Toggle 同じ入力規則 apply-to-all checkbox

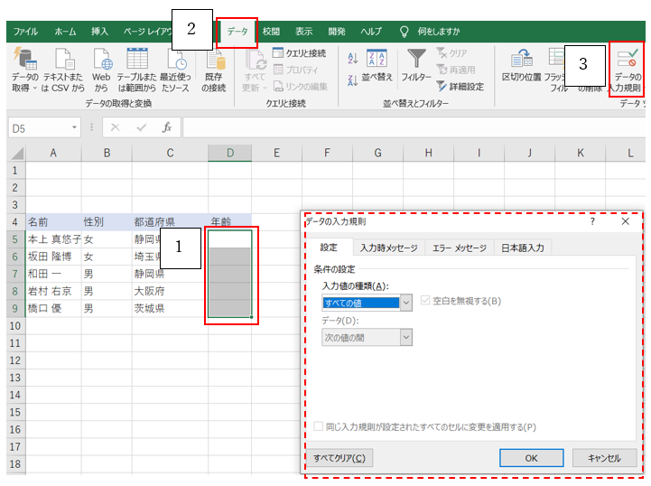(319, 426)
